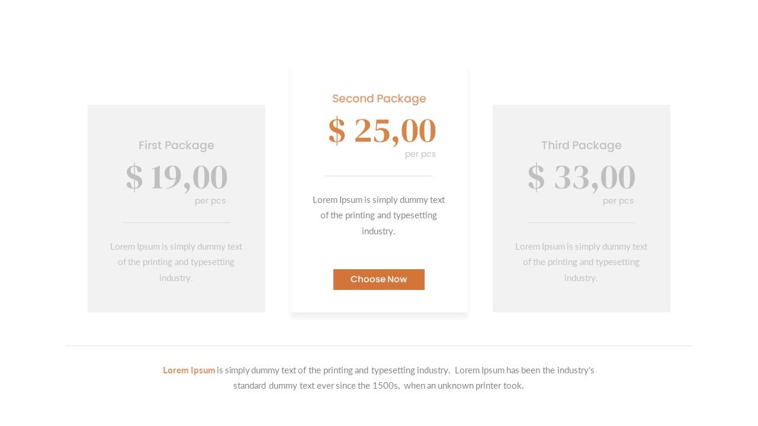Select the Second Package heading
This screenshot has height=426, width=758.
[379, 99]
